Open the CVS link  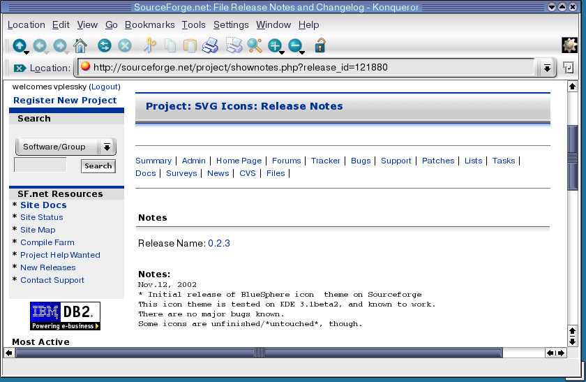[248, 174]
